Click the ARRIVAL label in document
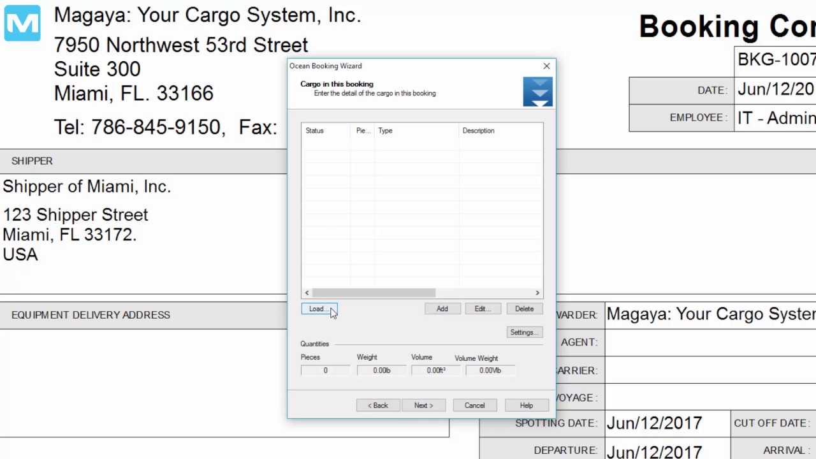 (x=787, y=451)
